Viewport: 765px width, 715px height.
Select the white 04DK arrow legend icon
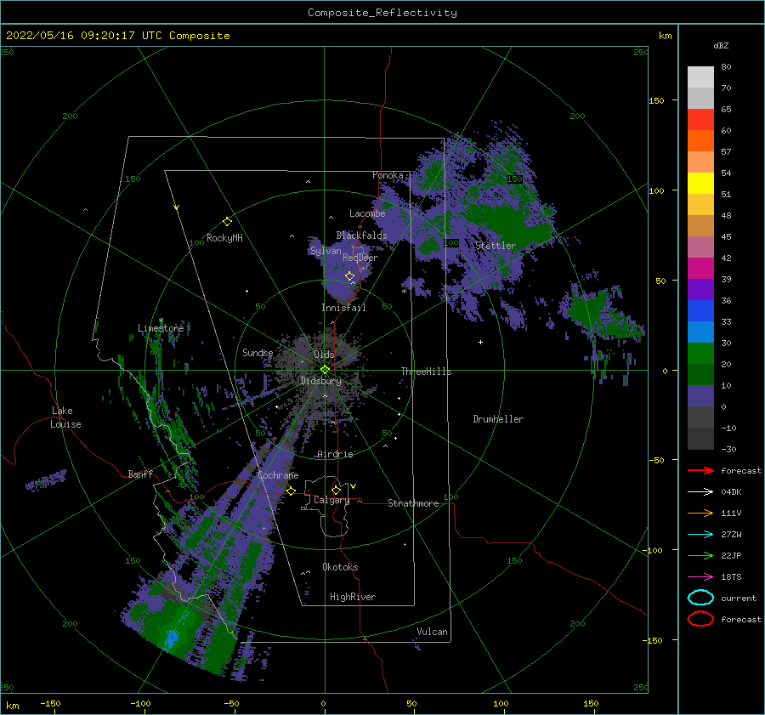tap(700, 491)
